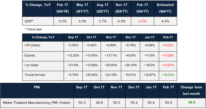
Task: Click the Tourist Arrivals row label
Action: coord(35,75)
